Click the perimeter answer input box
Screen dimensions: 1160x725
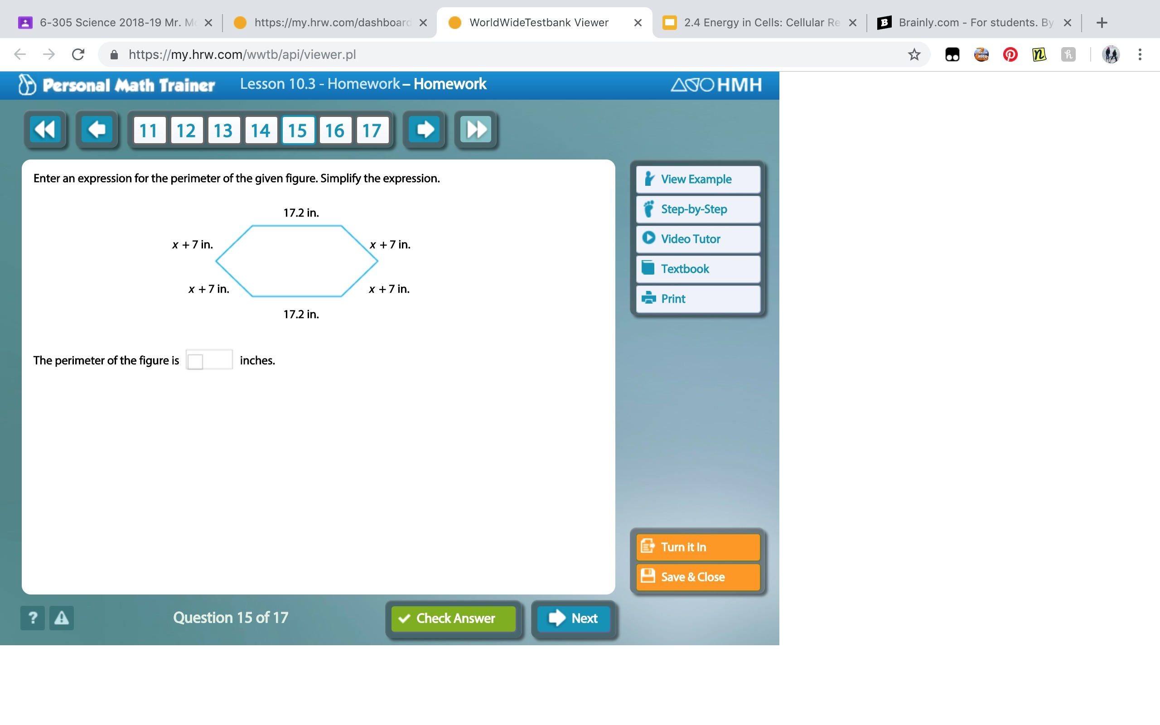click(x=209, y=360)
